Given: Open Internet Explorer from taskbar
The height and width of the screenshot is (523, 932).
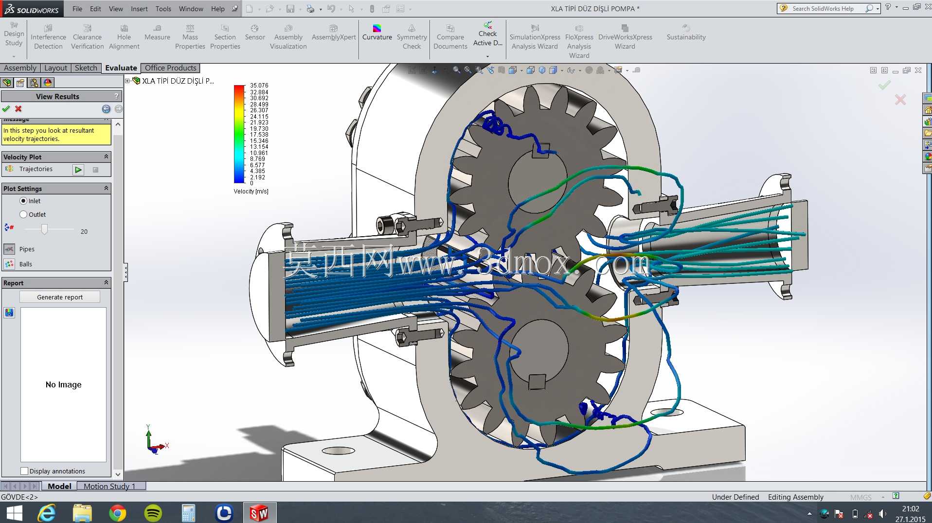Looking at the screenshot, I should coord(47,513).
